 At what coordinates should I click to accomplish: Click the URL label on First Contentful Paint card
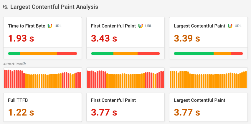(x=149, y=26)
